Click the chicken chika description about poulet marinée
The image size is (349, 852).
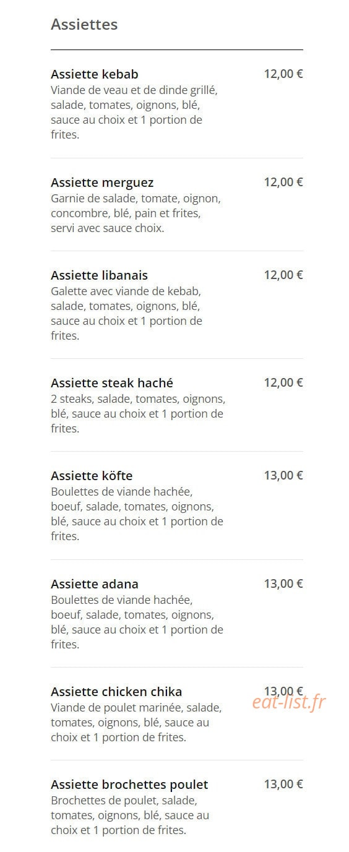(136, 722)
